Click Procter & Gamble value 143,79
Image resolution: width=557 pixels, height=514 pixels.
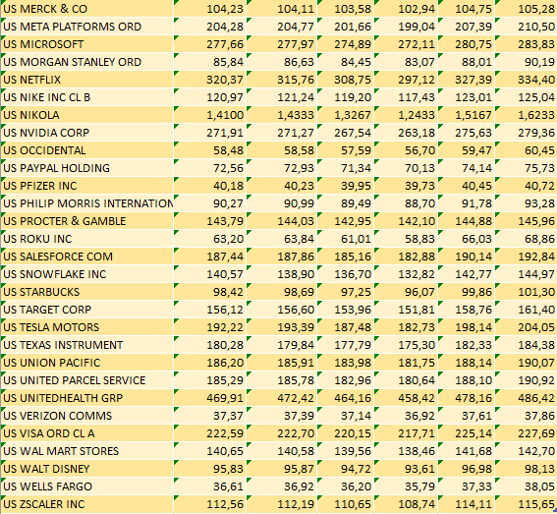[225, 221]
